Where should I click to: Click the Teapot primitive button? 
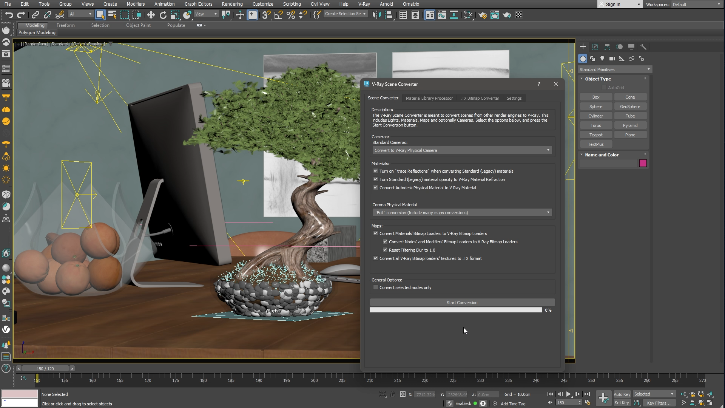pyautogui.click(x=596, y=134)
